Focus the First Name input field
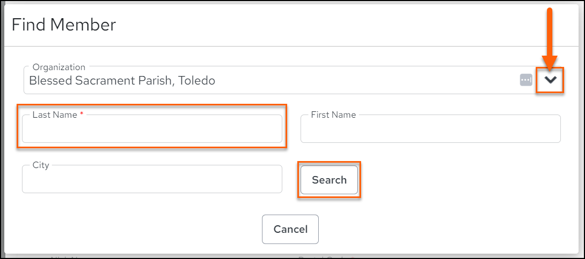This screenshot has height=259, width=585. point(431,128)
